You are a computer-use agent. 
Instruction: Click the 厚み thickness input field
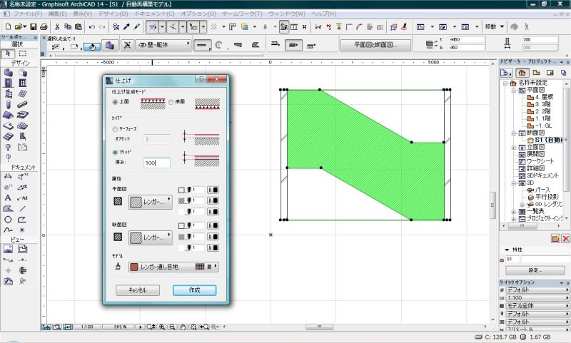(156, 163)
